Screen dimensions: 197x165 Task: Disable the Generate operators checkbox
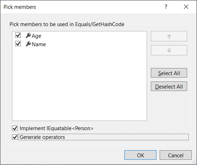tap(15, 137)
